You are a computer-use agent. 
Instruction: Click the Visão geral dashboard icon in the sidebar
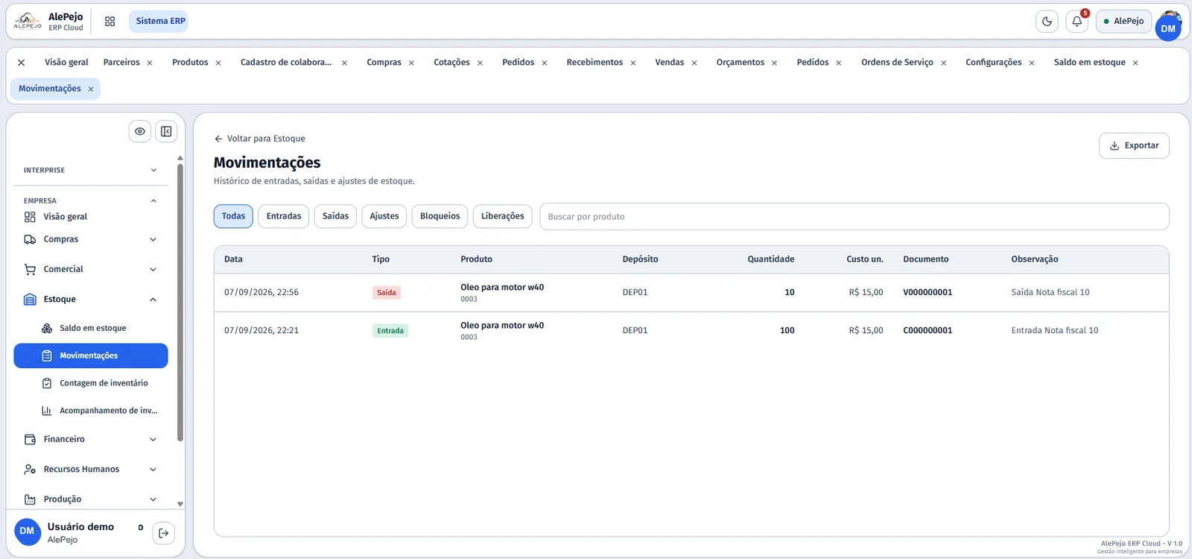coord(30,217)
